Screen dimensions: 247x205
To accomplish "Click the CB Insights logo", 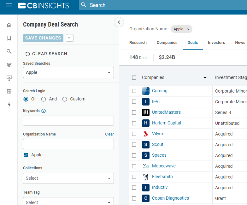I will tap(43, 5).
